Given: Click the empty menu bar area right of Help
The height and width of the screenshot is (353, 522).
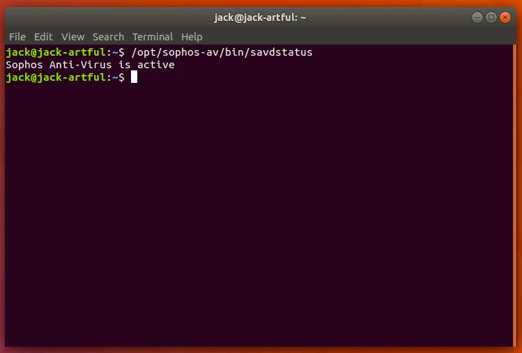Looking at the screenshot, I should 348,37.
